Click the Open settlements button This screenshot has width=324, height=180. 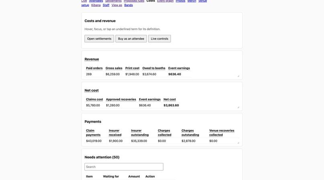click(x=99, y=38)
